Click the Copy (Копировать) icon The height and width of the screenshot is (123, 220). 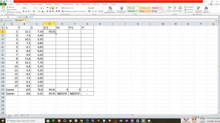[8, 10]
